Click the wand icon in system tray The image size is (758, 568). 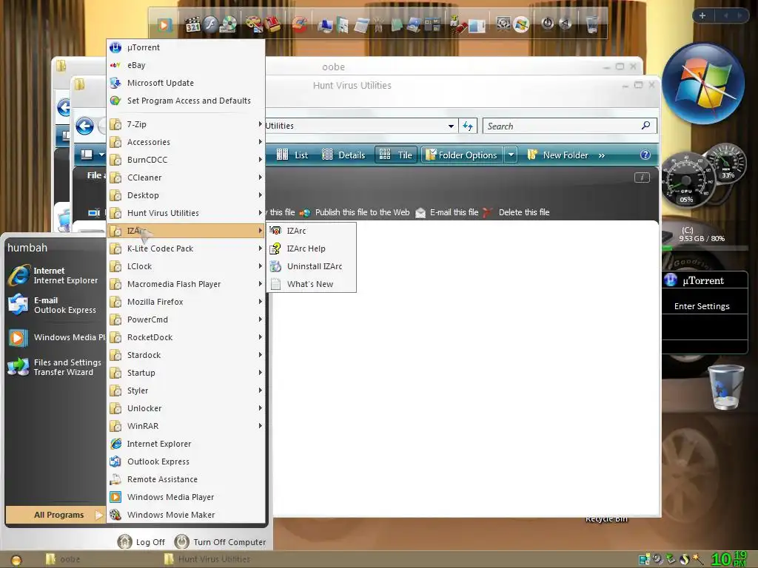(x=697, y=559)
